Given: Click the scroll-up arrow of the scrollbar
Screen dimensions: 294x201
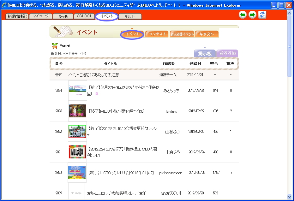Looking at the screenshot, I should point(289,13).
